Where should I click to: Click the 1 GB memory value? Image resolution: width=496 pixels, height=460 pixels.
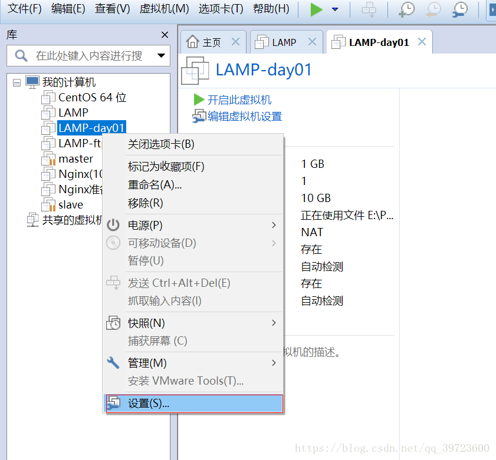click(x=313, y=164)
